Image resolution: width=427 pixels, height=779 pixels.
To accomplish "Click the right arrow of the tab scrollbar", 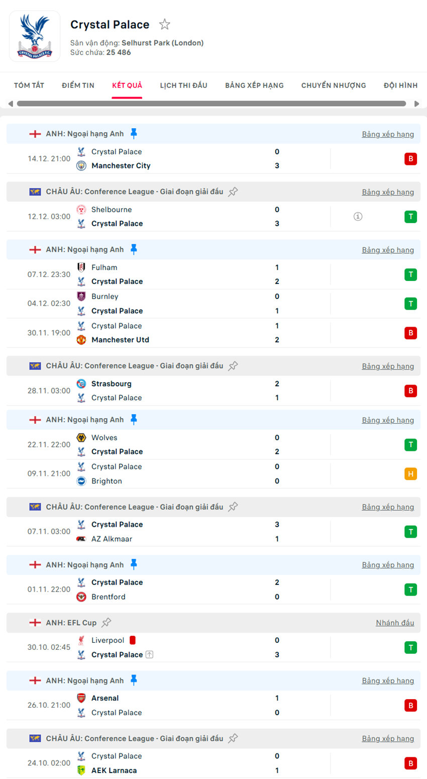I will pyautogui.click(x=416, y=104).
